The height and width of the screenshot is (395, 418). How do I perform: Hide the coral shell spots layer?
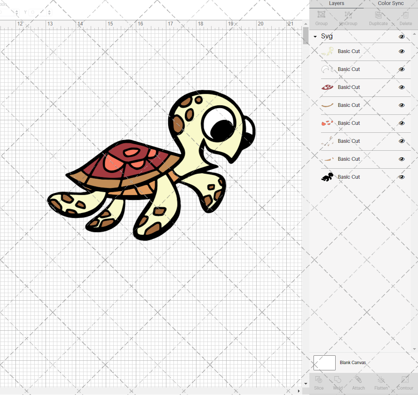coord(401,123)
